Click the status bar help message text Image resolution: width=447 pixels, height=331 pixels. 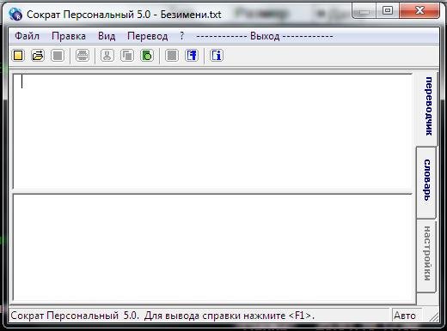click(x=162, y=316)
